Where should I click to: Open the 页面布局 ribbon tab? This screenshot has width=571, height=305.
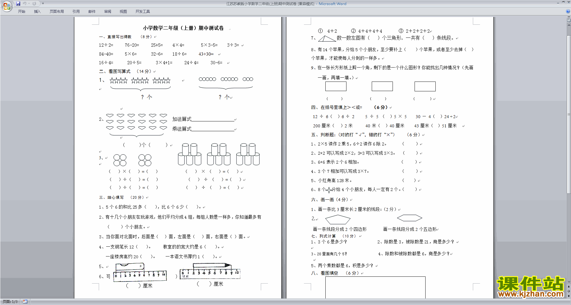point(57,11)
